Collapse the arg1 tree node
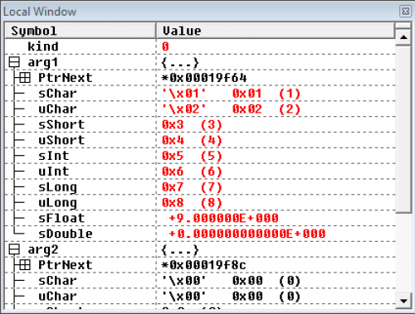 [x=14, y=62]
